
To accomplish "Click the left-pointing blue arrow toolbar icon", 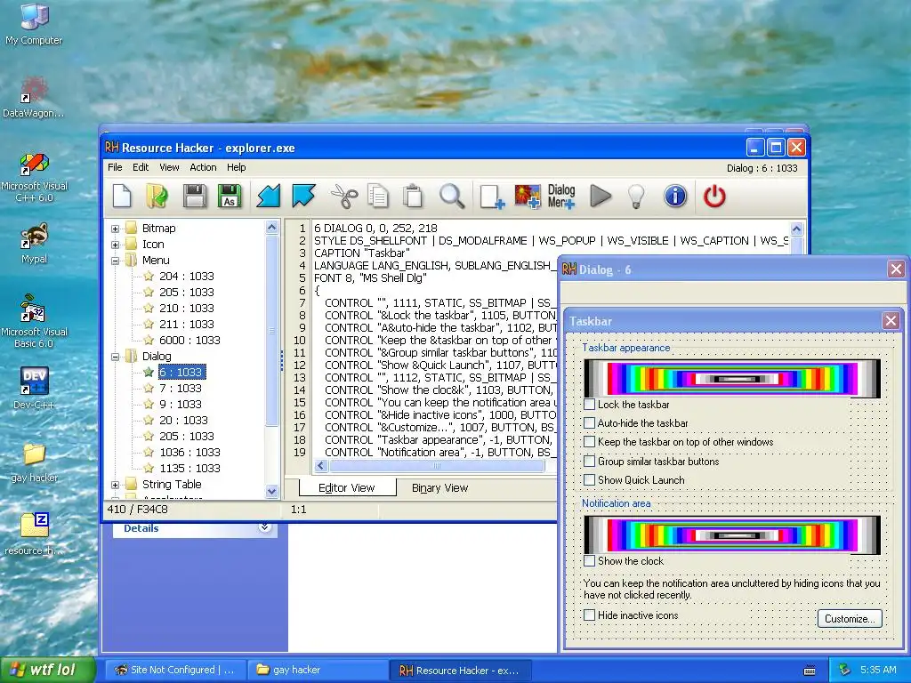I will pos(269,196).
